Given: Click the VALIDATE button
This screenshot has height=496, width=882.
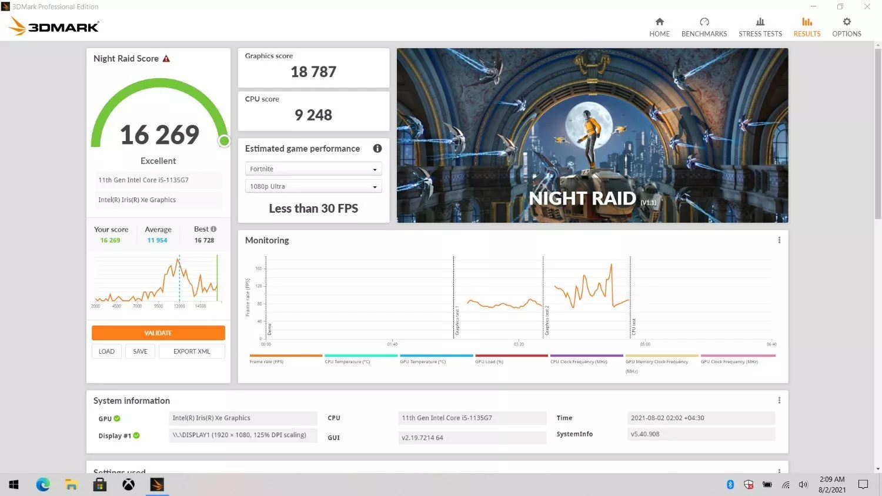Looking at the screenshot, I should 158,333.
